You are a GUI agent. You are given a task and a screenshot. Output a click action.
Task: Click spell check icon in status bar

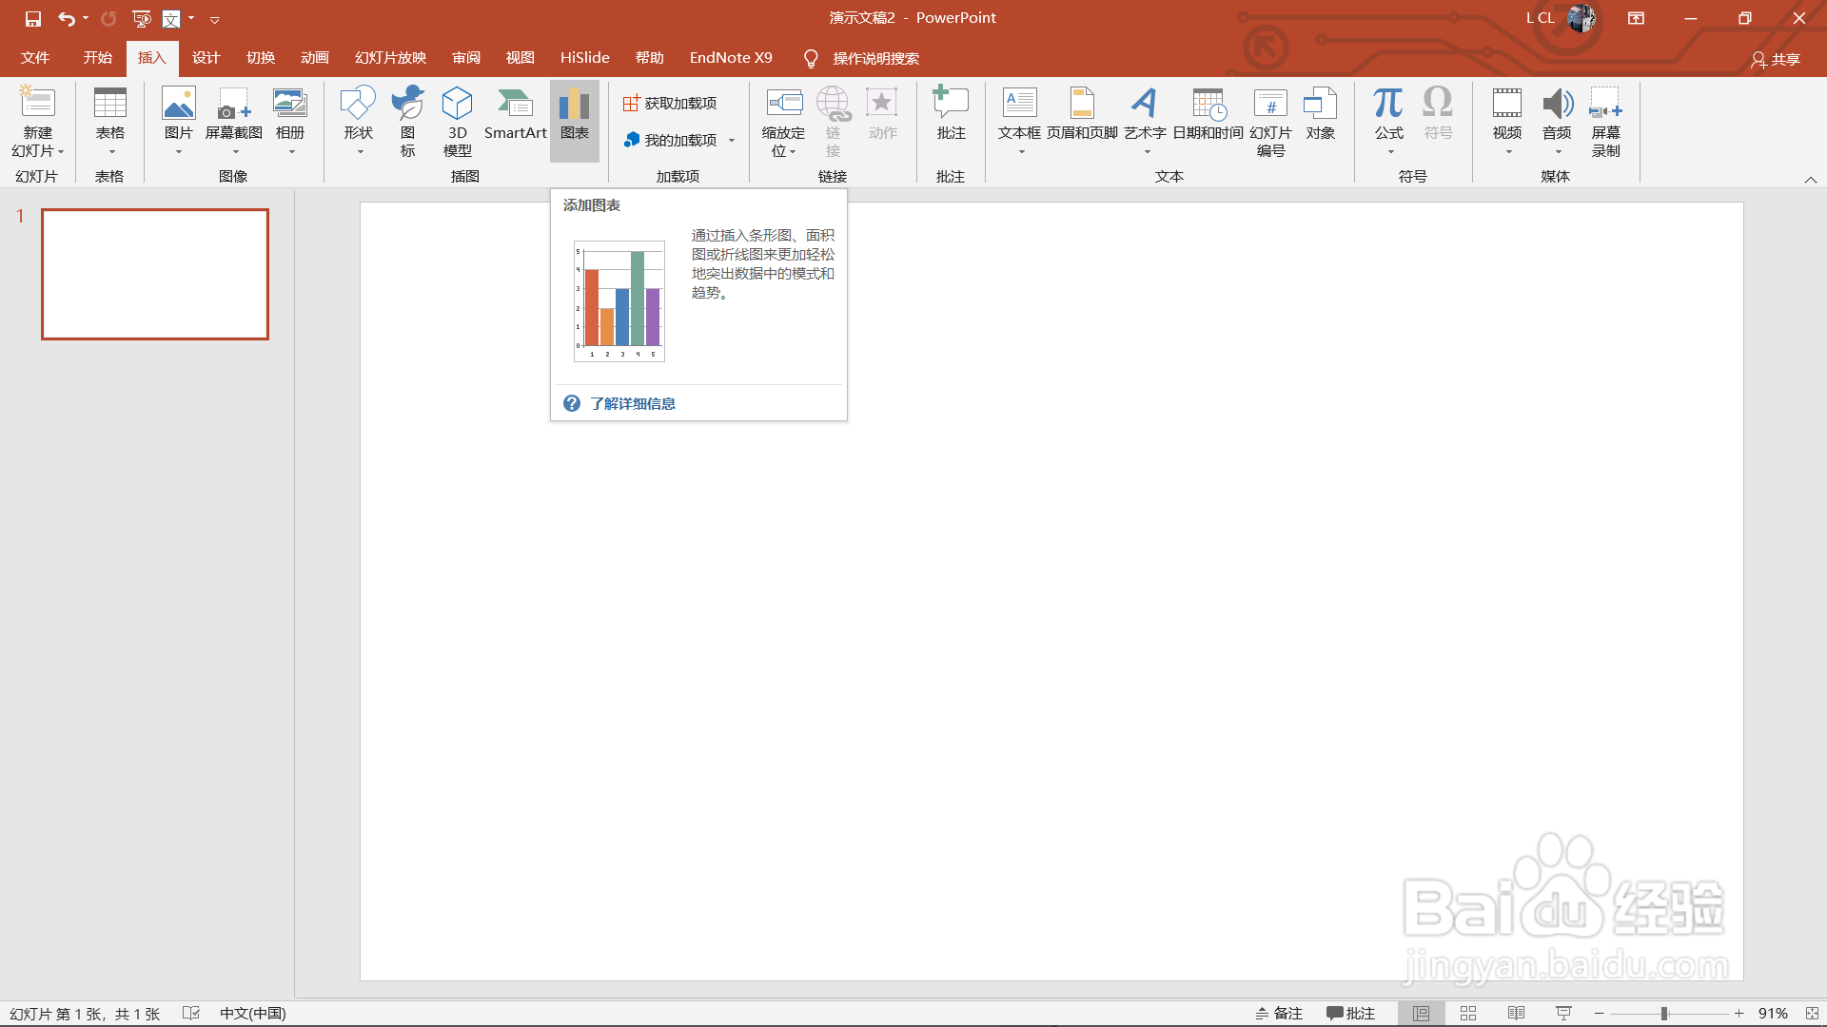tap(191, 1014)
